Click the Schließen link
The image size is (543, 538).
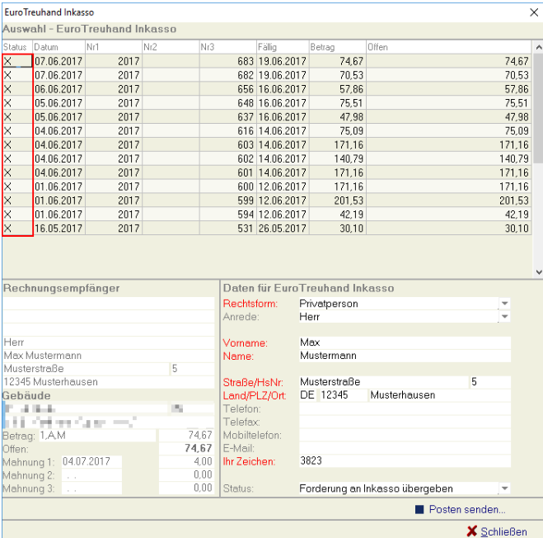coord(504,531)
